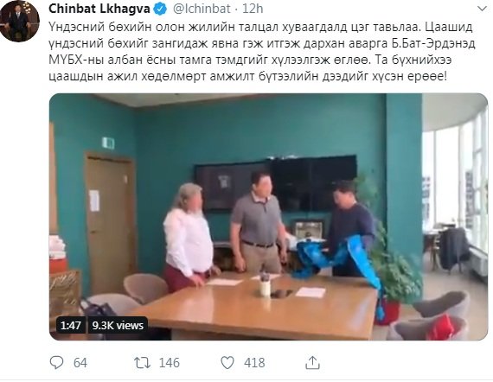
Task: Click the tweet line starting with МҮБХ-ны
Action: pos(250,60)
